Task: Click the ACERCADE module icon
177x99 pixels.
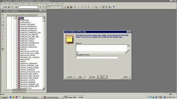Action: [x=19, y=20]
